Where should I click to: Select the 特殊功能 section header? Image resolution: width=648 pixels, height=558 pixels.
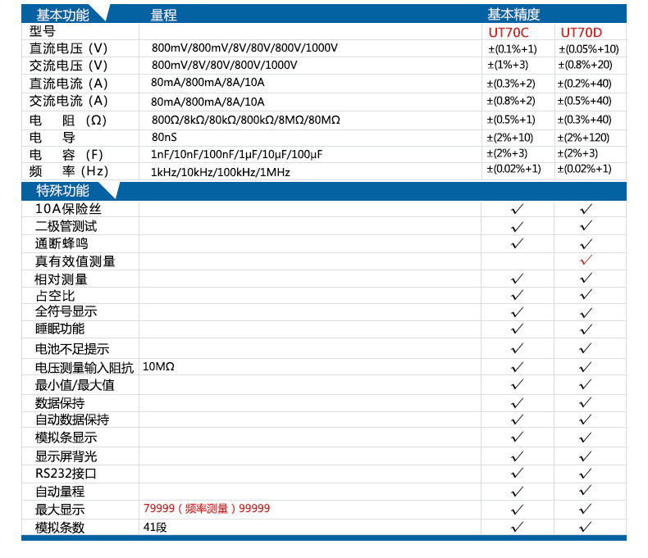62,191
